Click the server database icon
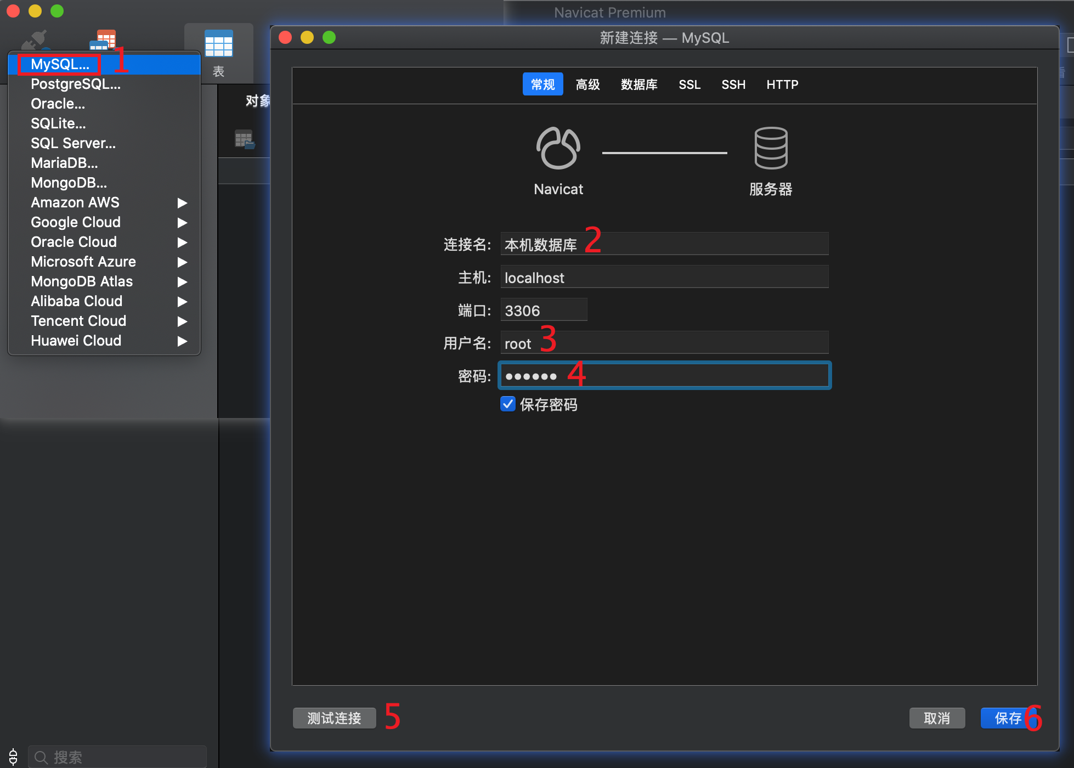 (771, 148)
